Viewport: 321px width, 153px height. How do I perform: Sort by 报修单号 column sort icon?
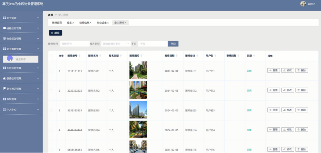(80, 56)
